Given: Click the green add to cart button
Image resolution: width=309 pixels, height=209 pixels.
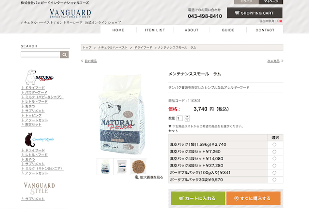Looking at the screenshot, I should [198, 198].
